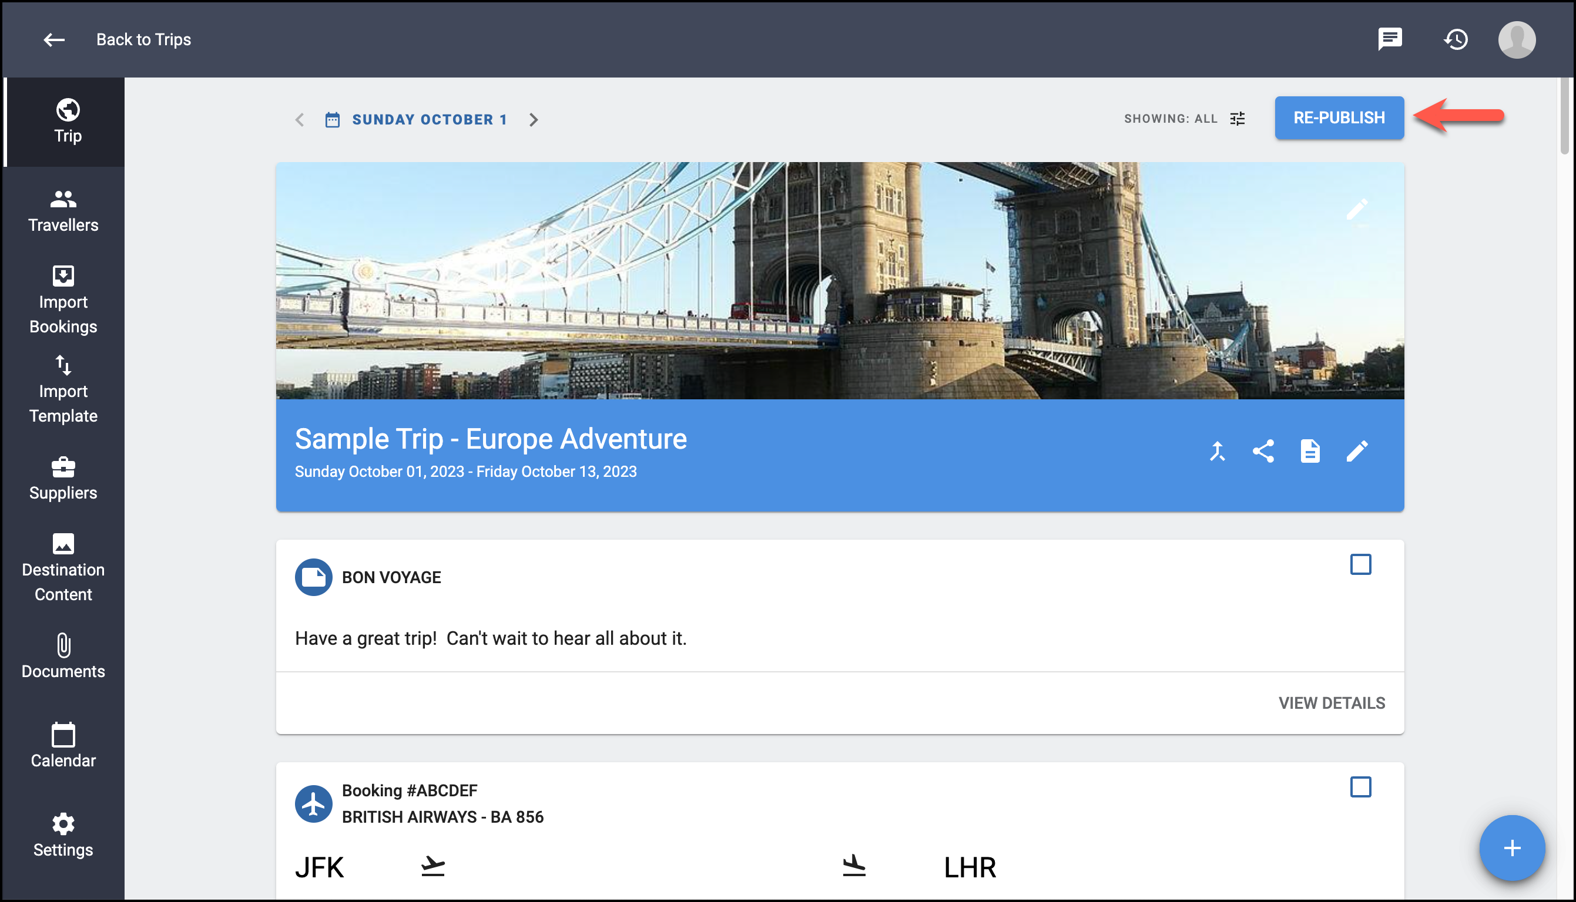1576x902 pixels.
Task: Go to the next day chevron
Action: point(534,119)
